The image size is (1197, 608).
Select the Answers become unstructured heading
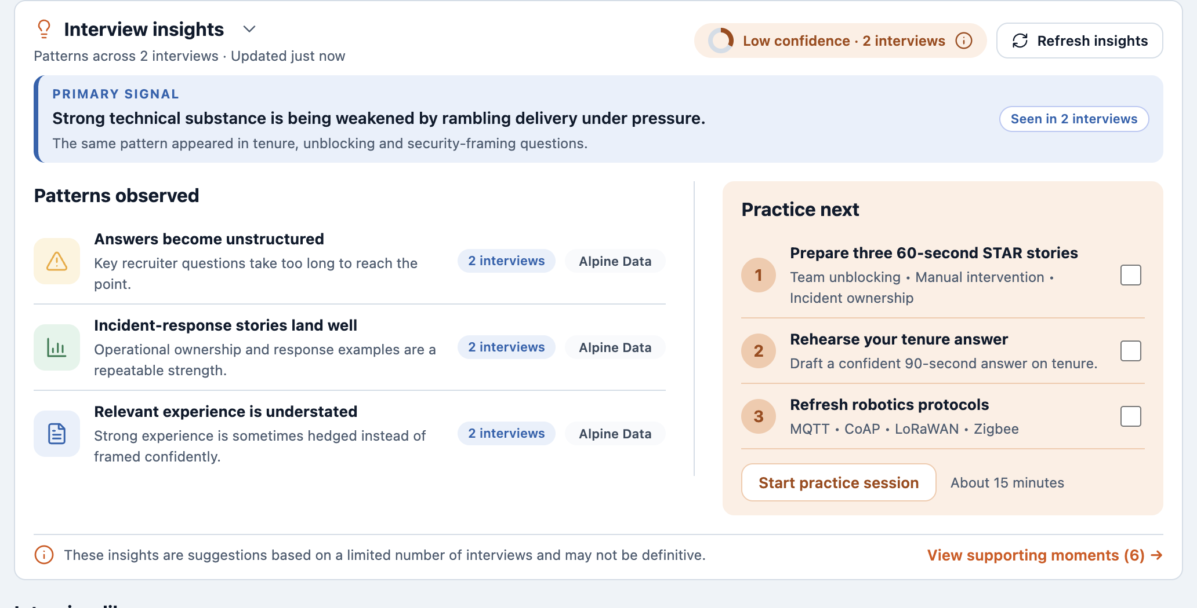click(x=209, y=239)
